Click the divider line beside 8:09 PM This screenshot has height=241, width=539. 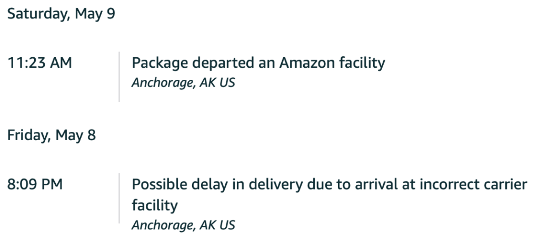click(x=119, y=198)
